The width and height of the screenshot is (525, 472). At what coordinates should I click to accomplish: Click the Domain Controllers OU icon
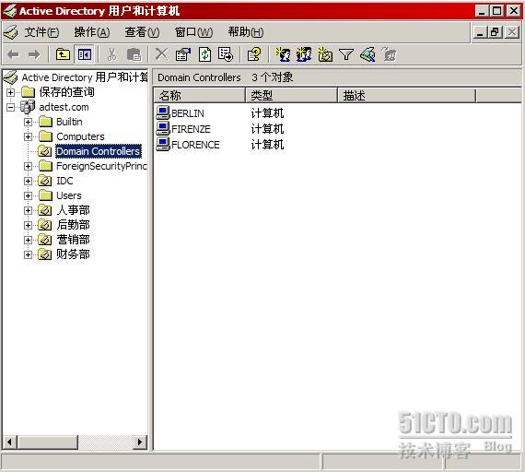(44, 151)
